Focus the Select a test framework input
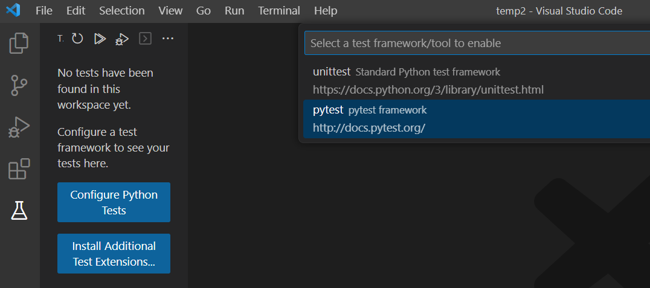The height and width of the screenshot is (288, 650). pos(477,43)
